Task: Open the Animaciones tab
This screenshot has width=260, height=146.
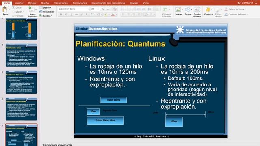Action: click(80, 3)
